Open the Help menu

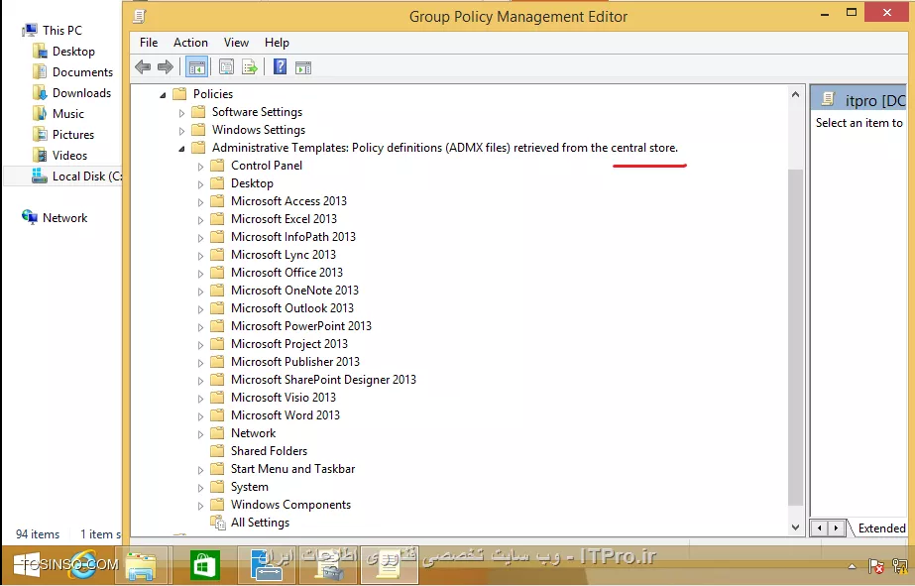[277, 43]
